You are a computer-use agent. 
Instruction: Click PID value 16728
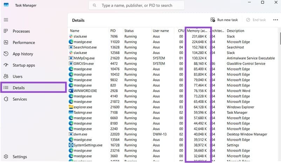(x=115, y=145)
